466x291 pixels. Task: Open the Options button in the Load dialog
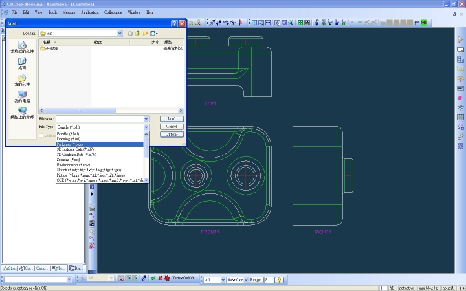click(172, 135)
